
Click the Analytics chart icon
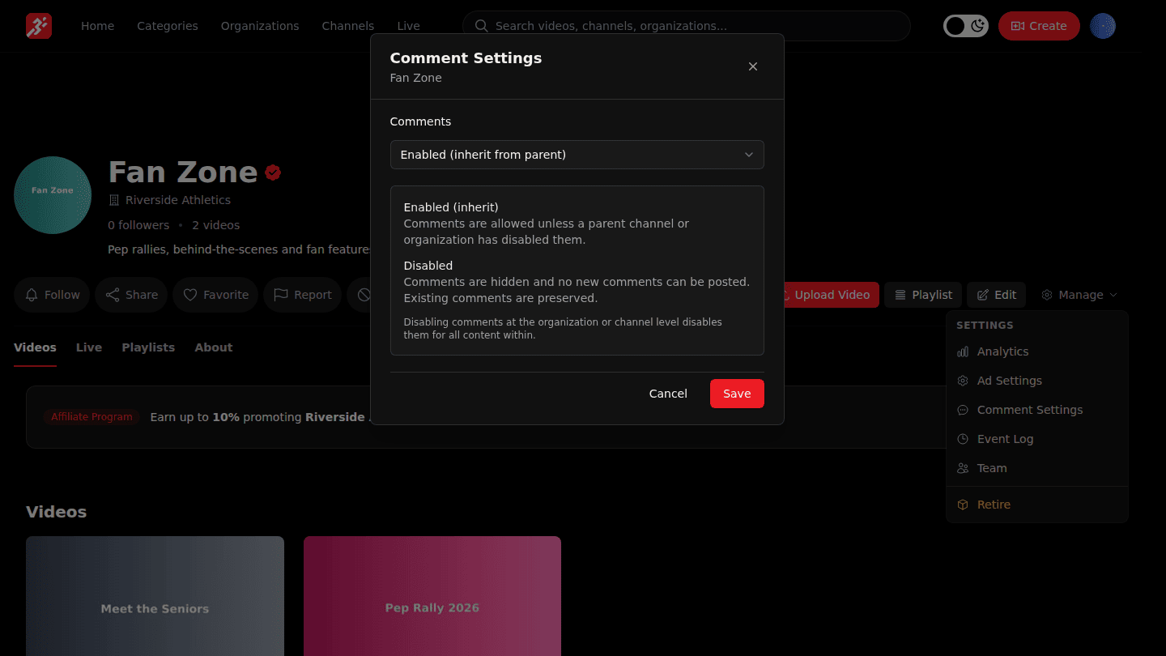(963, 351)
